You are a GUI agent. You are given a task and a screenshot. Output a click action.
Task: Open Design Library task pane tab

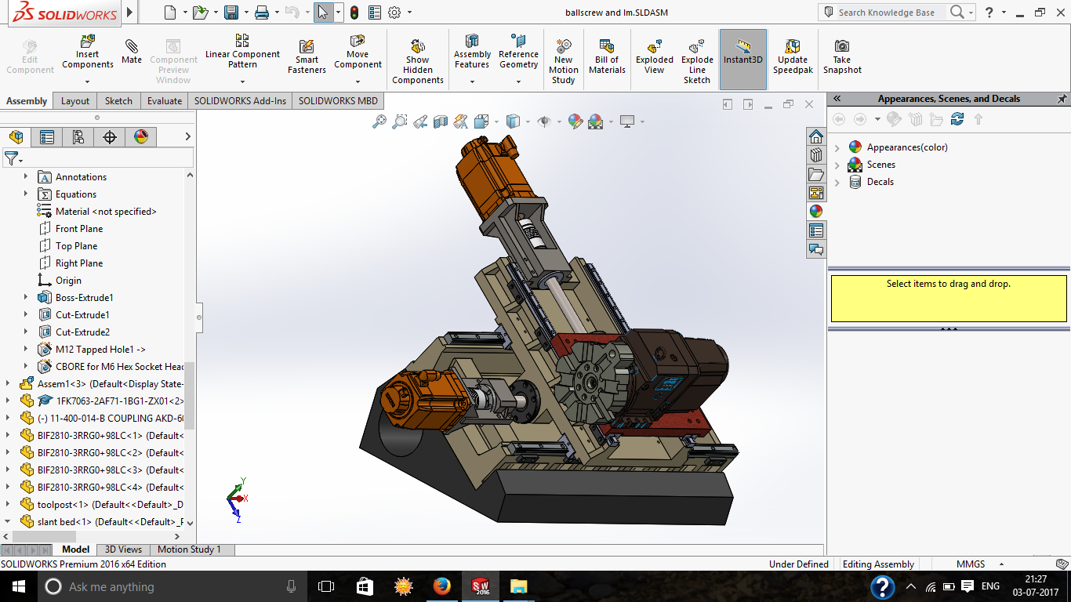(x=816, y=155)
